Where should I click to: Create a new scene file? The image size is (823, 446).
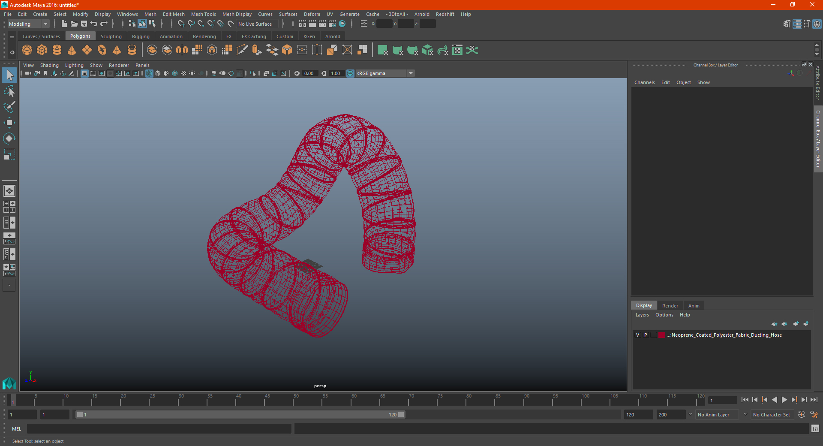pos(64,24)
